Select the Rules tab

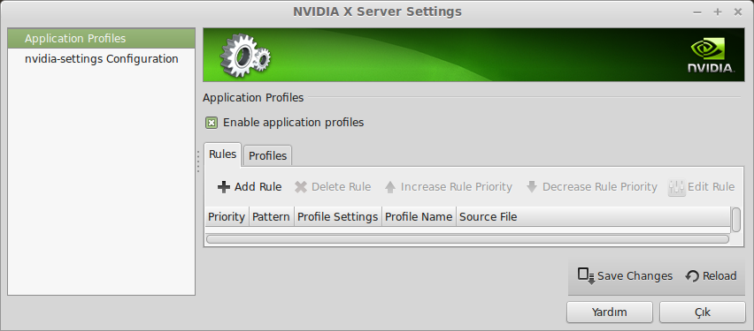point(223,154)
